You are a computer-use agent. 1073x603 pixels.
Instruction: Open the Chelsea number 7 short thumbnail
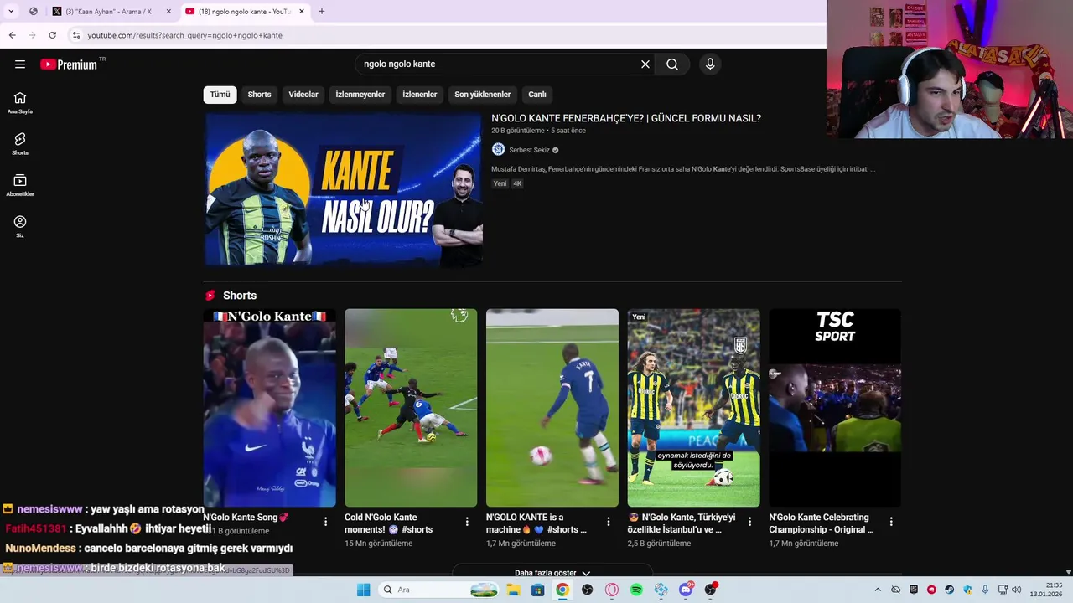tap(552, 408)
